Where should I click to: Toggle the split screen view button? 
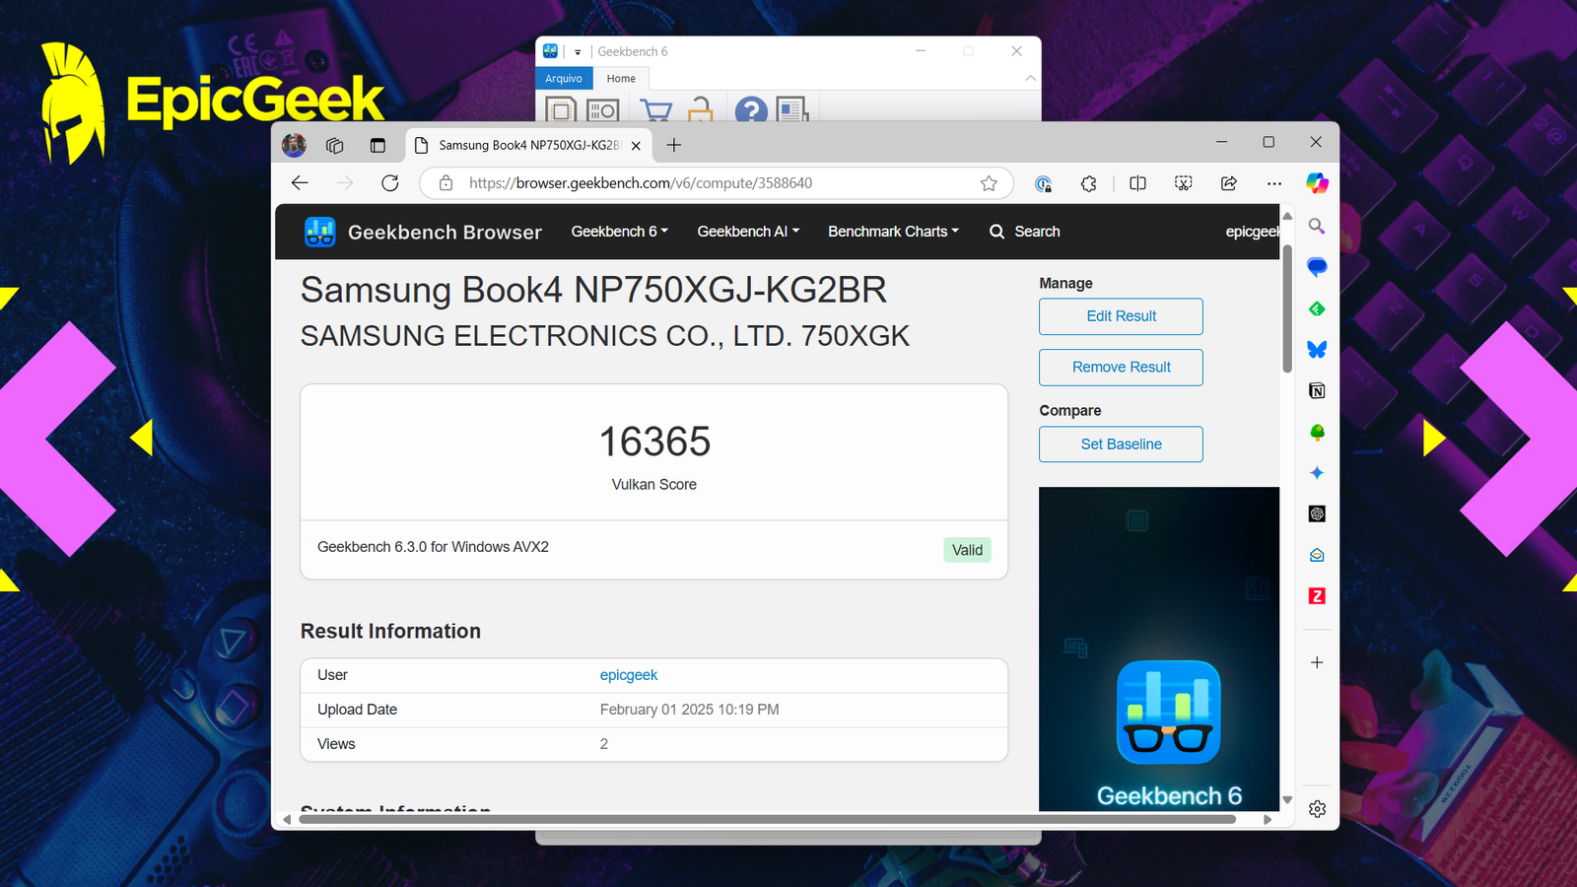[1137, 183]
